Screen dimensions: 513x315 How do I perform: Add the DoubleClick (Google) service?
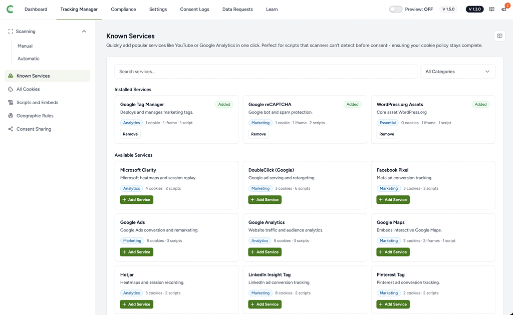(x=265, y=199)
